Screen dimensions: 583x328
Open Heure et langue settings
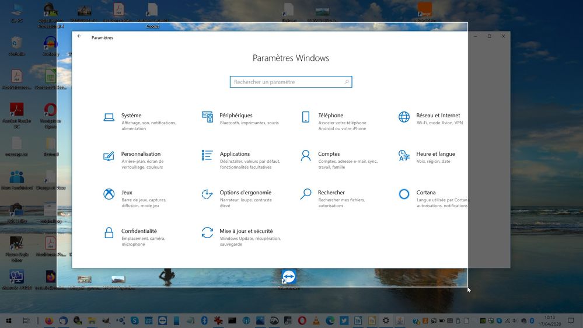click(435, 154)
